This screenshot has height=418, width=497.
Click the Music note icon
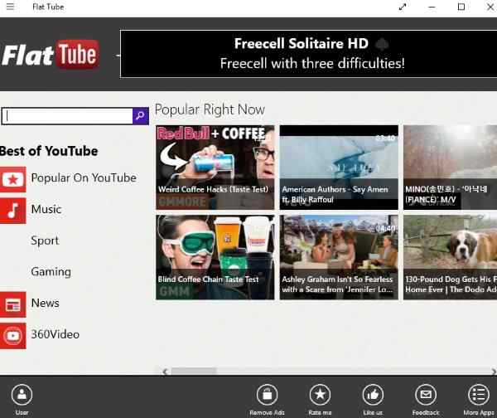12,211
